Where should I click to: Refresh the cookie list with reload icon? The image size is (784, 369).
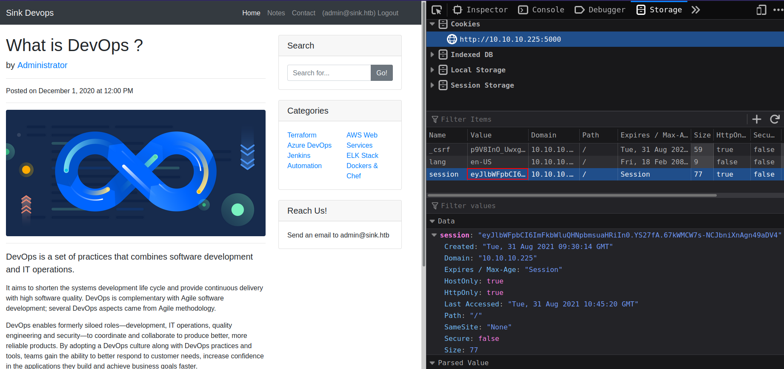click(x=775, y=119)
